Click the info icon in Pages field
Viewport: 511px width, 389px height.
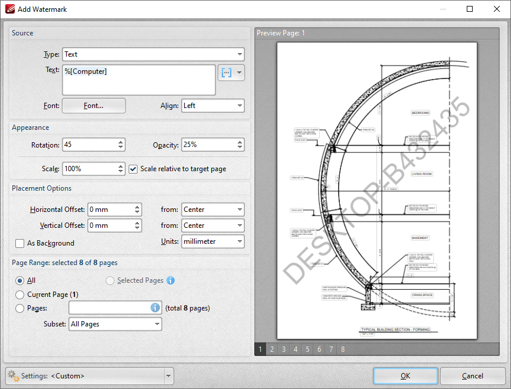(155, 308)
